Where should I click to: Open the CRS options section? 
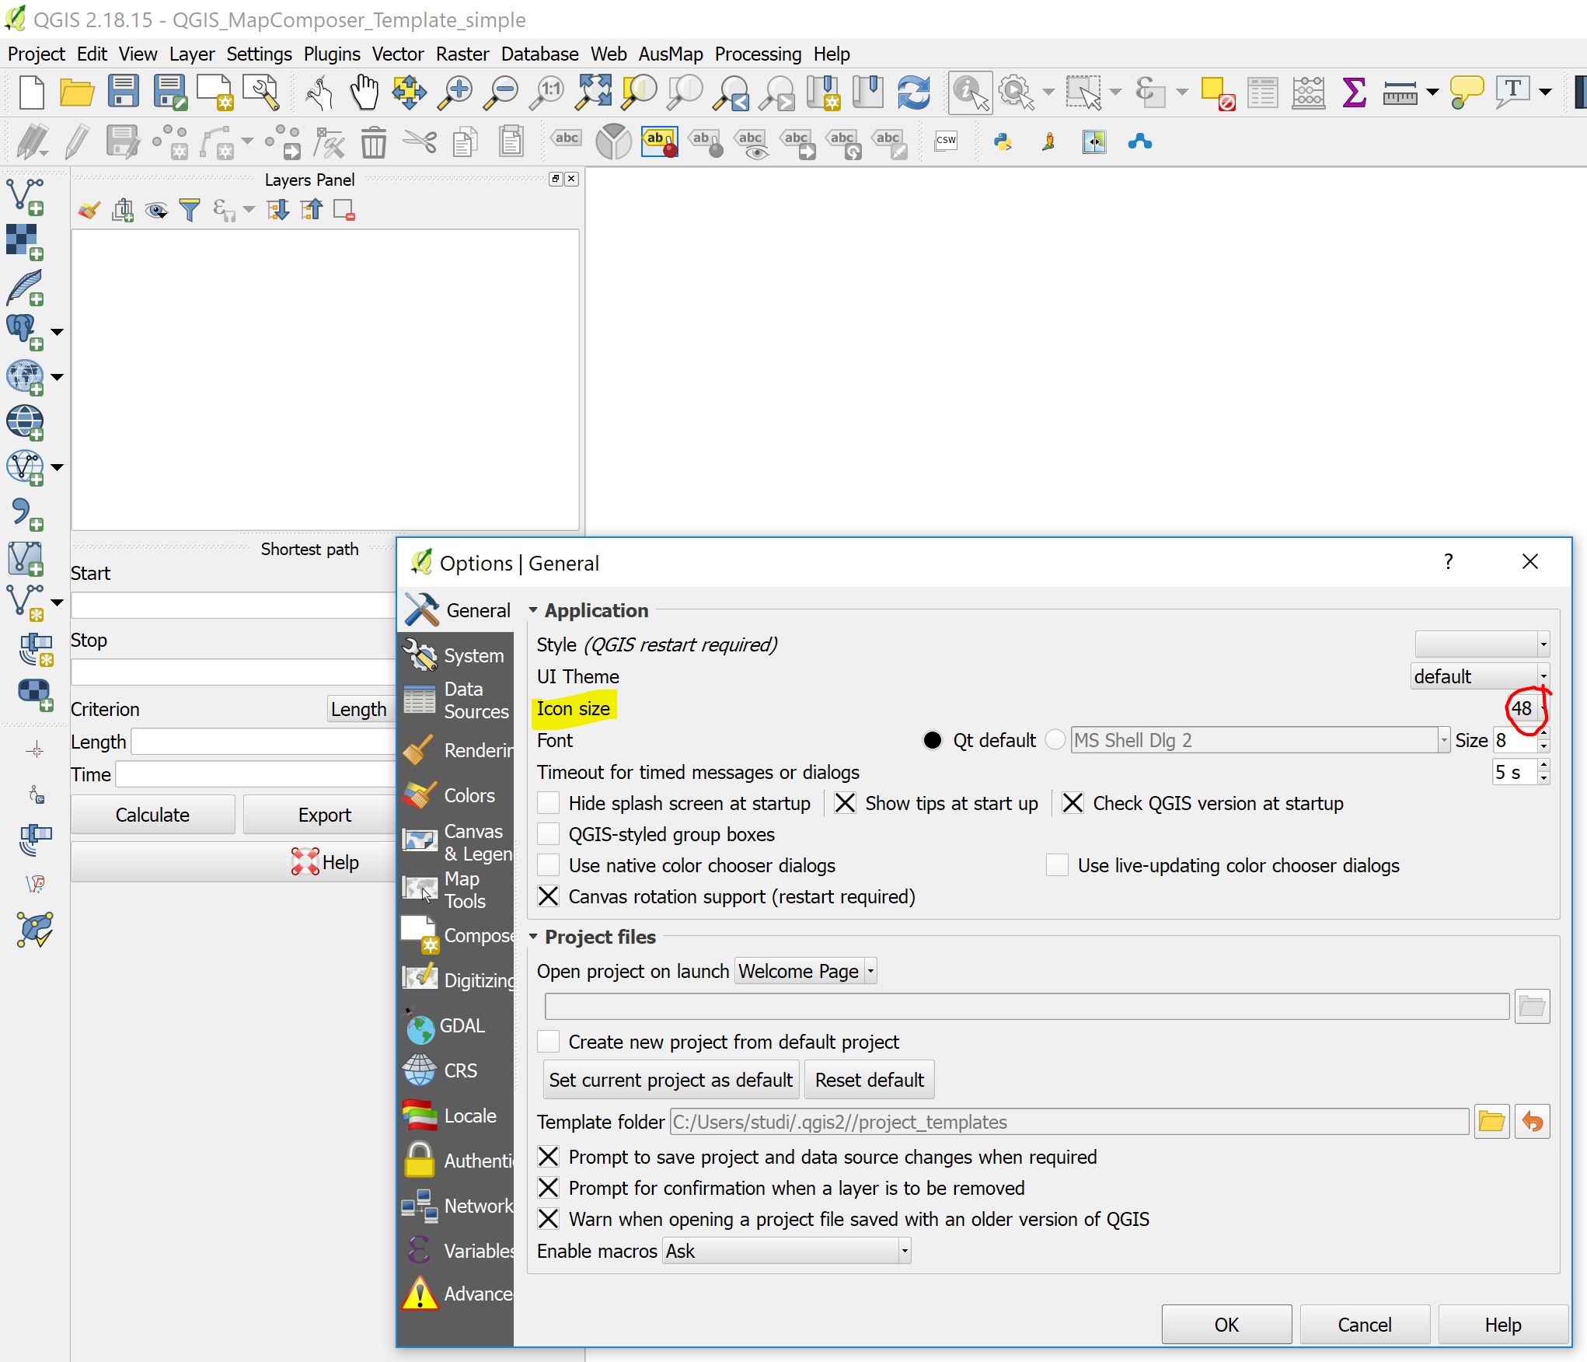tap(455, 1070)
